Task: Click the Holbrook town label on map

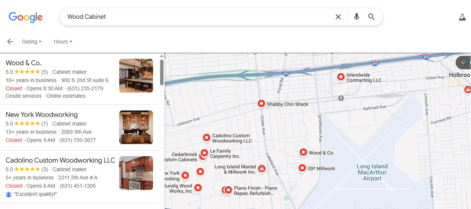Action: (460, 75)
